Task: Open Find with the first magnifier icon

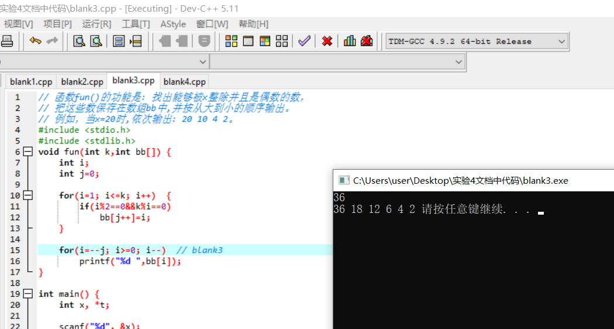Action: [x=79, y=41]
